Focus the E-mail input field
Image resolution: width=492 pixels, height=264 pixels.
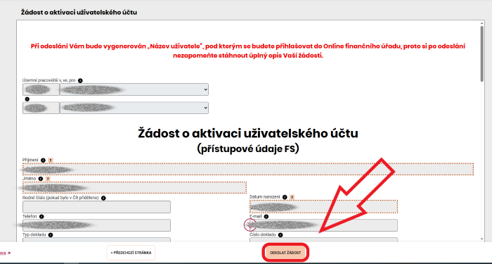tap(323, 225)
